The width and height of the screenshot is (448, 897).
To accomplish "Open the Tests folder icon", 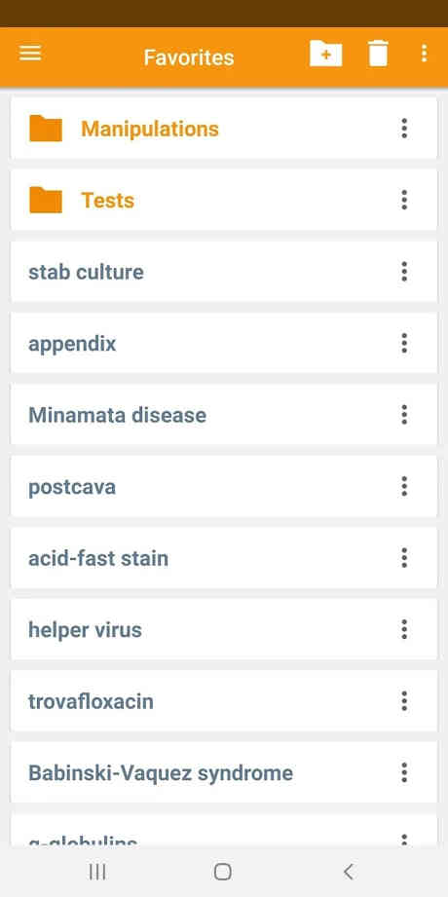I will (46, 200).
